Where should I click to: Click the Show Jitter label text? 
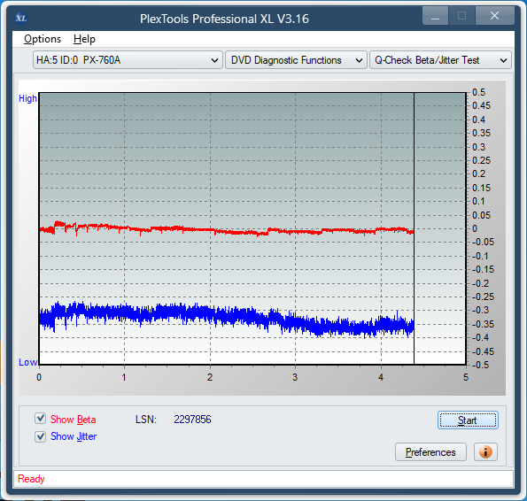[x=74, y=436]
